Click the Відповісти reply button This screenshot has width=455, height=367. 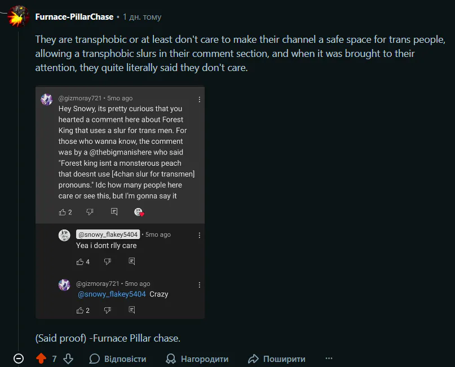pos(118,359)
